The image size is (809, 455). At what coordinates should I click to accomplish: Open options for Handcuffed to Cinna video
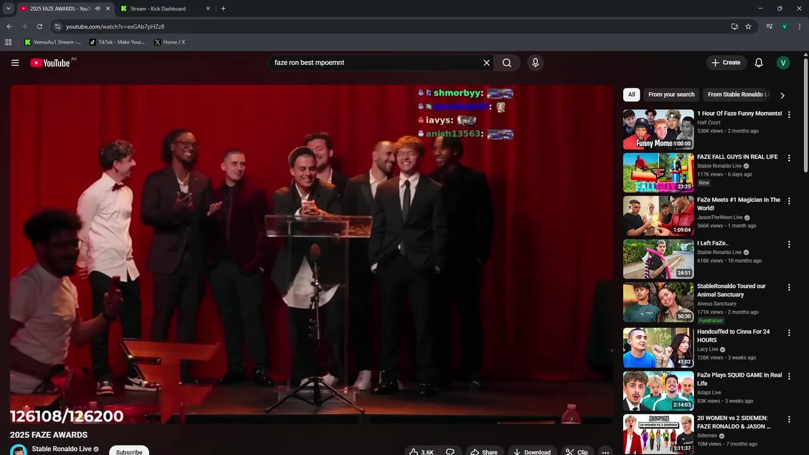coord(789,333)
